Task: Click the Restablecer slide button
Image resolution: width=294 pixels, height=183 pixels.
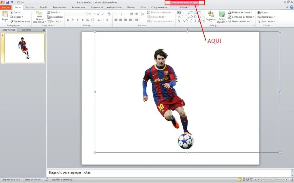Action: 55,17
